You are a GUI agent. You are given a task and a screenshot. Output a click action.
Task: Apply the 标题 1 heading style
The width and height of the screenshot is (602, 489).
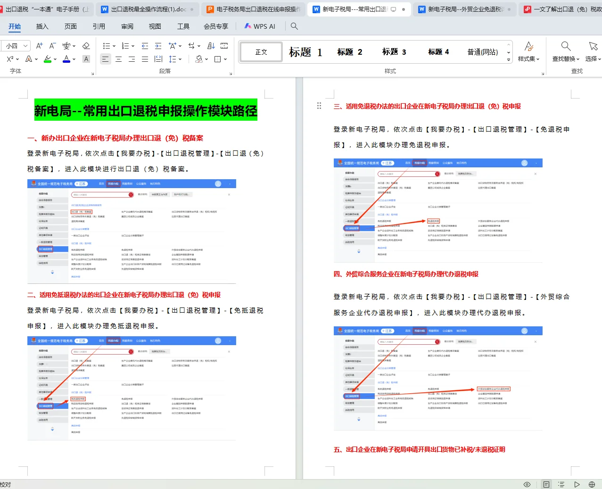pos(305,52)
